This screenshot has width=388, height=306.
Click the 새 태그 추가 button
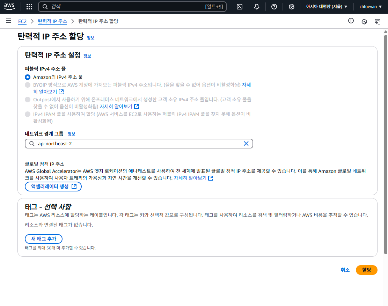44,239
